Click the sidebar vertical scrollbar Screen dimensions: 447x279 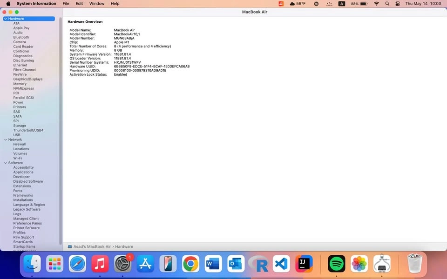[x=60, y=131]
